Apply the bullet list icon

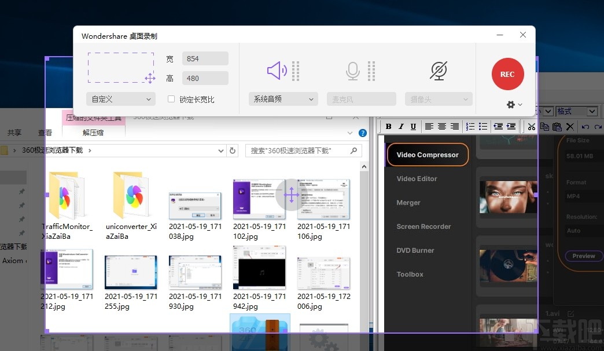click(x=483, y=127)
